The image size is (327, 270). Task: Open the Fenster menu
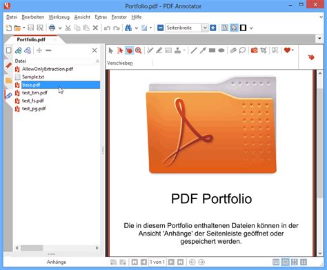(x=119, y=17)
